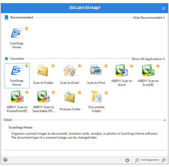Open help via question mark icon
Viewport: 169px width, 167px height.
pos(5,160)
